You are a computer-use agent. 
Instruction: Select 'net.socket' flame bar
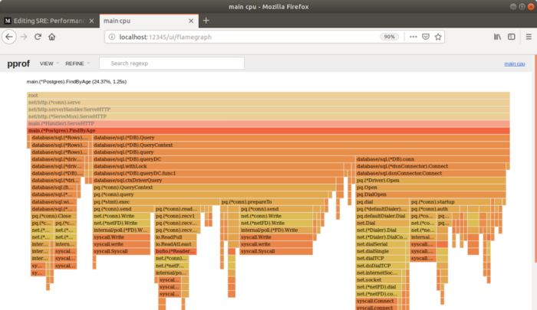point(378,279)
